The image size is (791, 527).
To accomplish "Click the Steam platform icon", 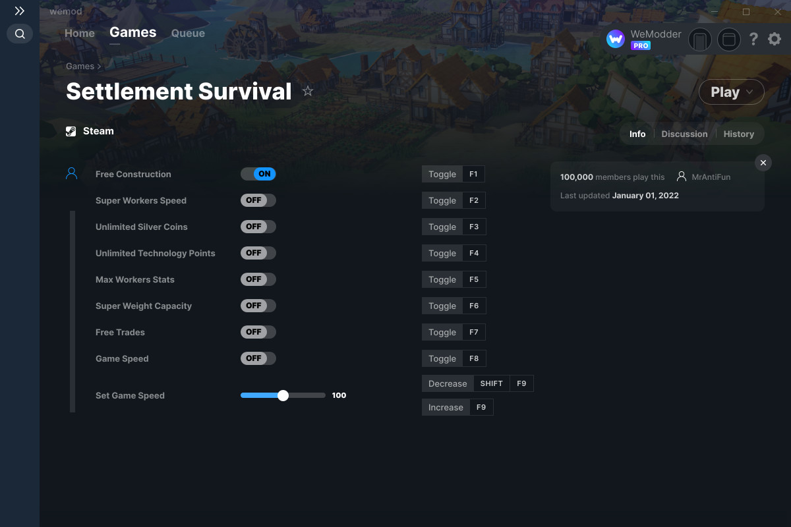I will [x=71, y=131].
